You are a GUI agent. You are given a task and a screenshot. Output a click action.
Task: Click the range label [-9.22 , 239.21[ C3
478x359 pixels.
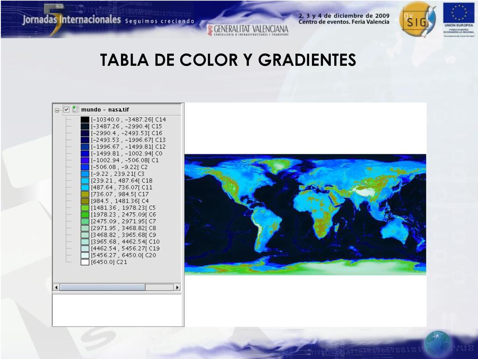[118, 174]
